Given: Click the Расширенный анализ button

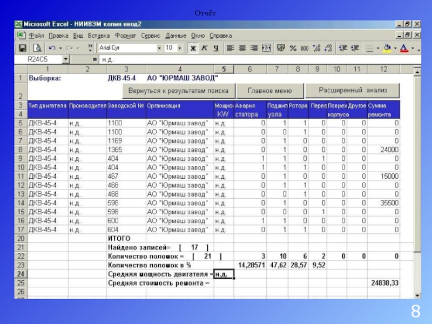Looking at the screenshot, I should click(353, 90).
